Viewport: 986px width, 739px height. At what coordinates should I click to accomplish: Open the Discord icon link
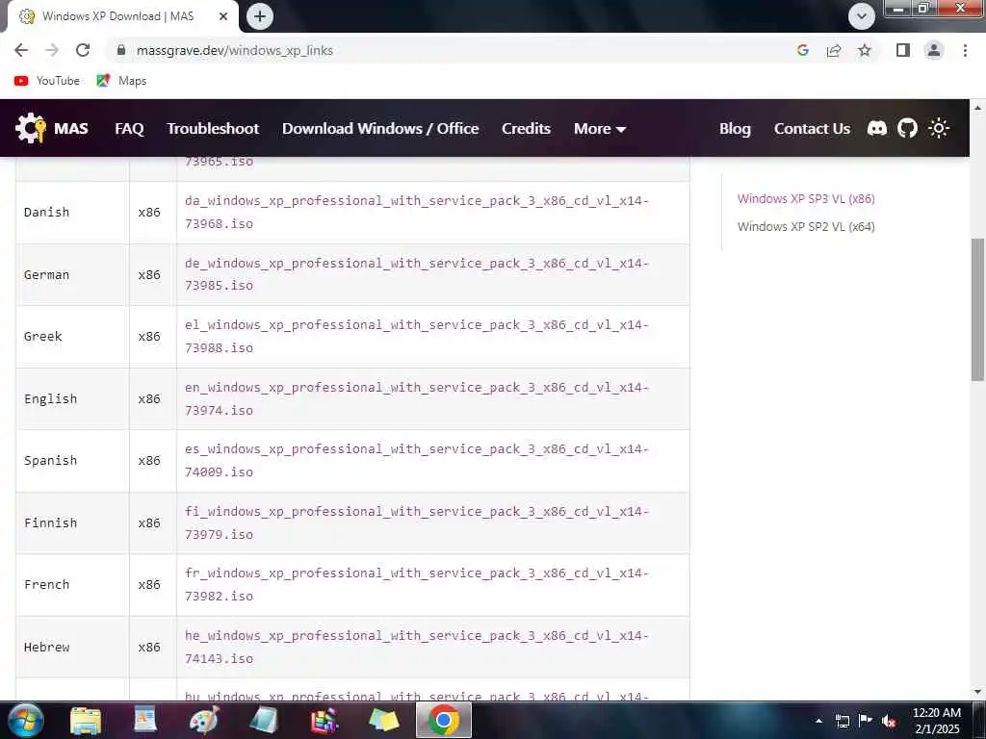coord(876,128)
